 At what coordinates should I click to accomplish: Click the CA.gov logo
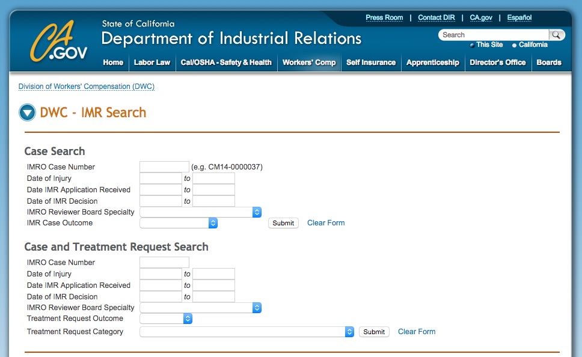tap(59, 41)
